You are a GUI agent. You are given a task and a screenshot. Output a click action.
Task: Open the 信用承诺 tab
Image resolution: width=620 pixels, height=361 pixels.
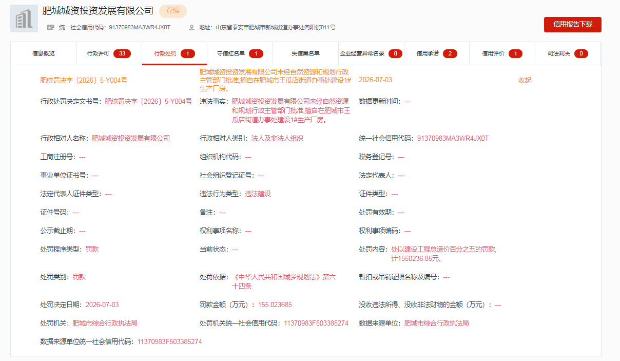[437, 53]
